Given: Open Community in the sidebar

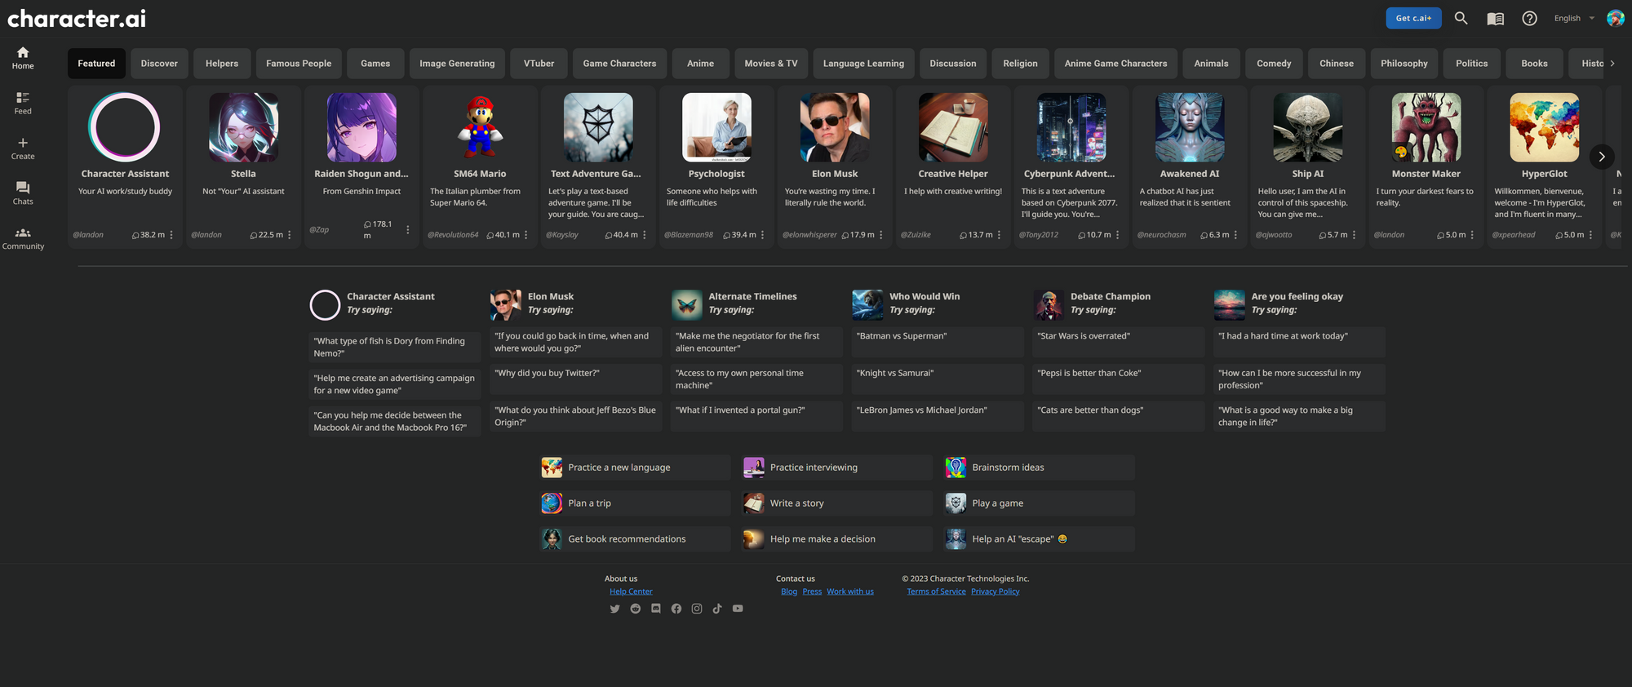Looking at the screenshot, I should click(23, 238).
